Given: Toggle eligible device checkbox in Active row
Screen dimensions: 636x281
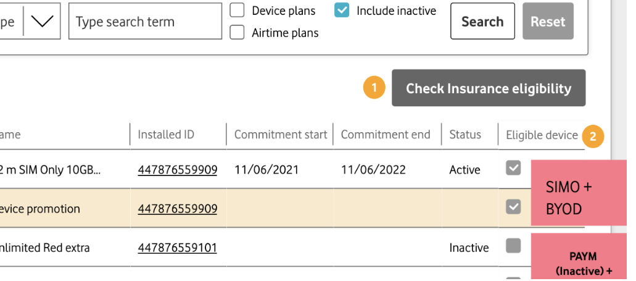Looking at the screenshot, I should 513,168.
